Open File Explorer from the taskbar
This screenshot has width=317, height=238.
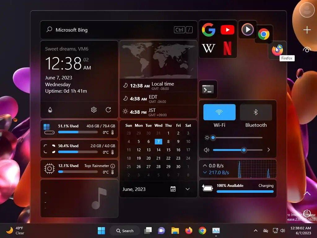(175, 231)
